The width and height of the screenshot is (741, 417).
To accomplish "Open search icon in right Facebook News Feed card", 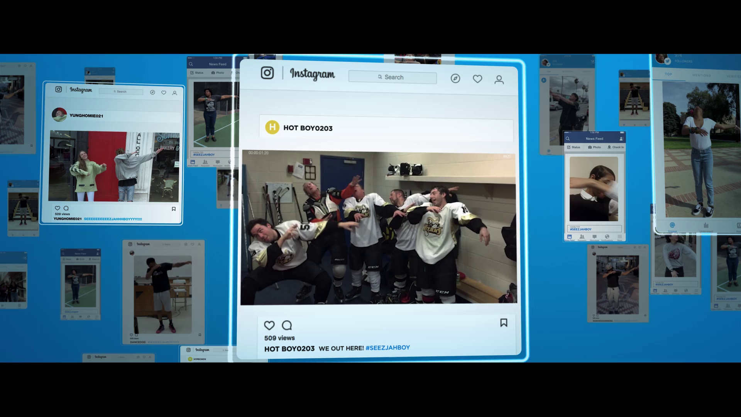I will (568, 139).
